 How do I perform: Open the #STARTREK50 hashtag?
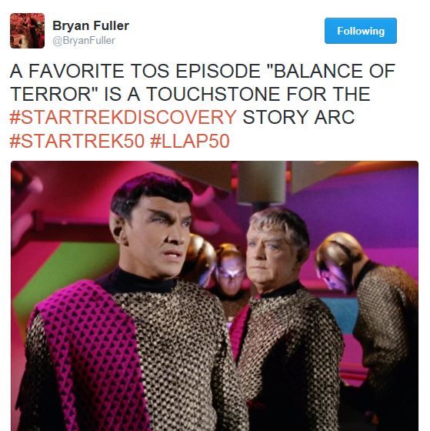(77, 141)
